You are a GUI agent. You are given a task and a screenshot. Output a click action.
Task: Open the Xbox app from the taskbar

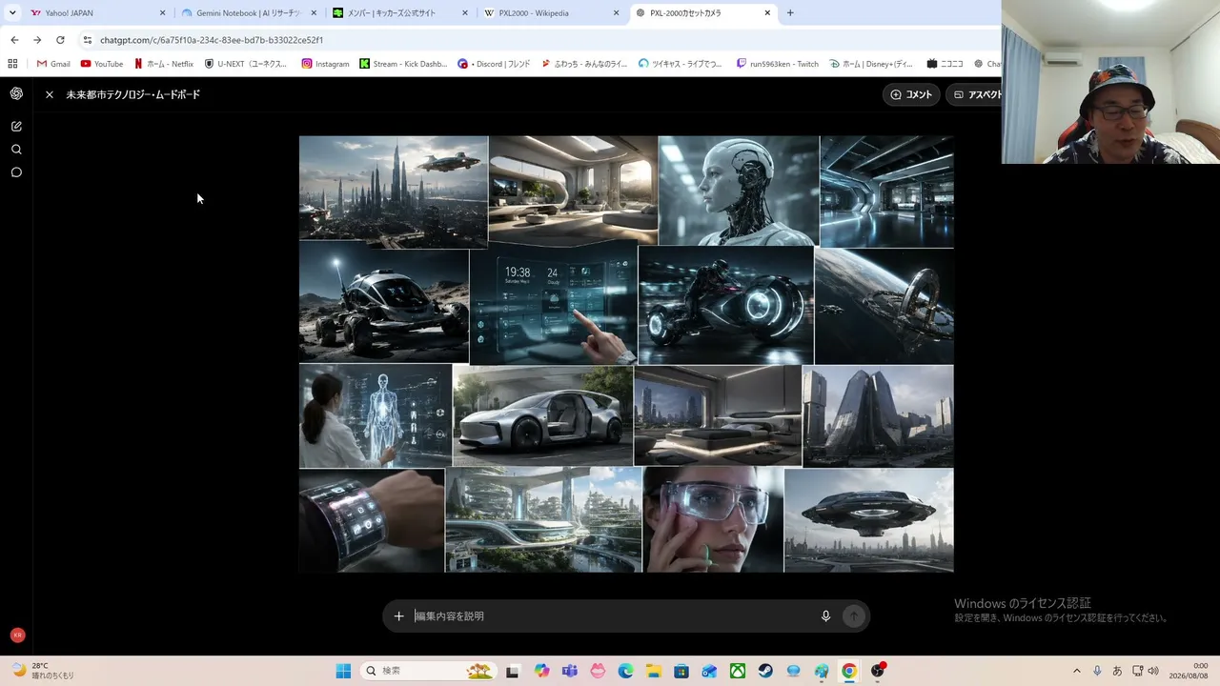click(738, 671)
